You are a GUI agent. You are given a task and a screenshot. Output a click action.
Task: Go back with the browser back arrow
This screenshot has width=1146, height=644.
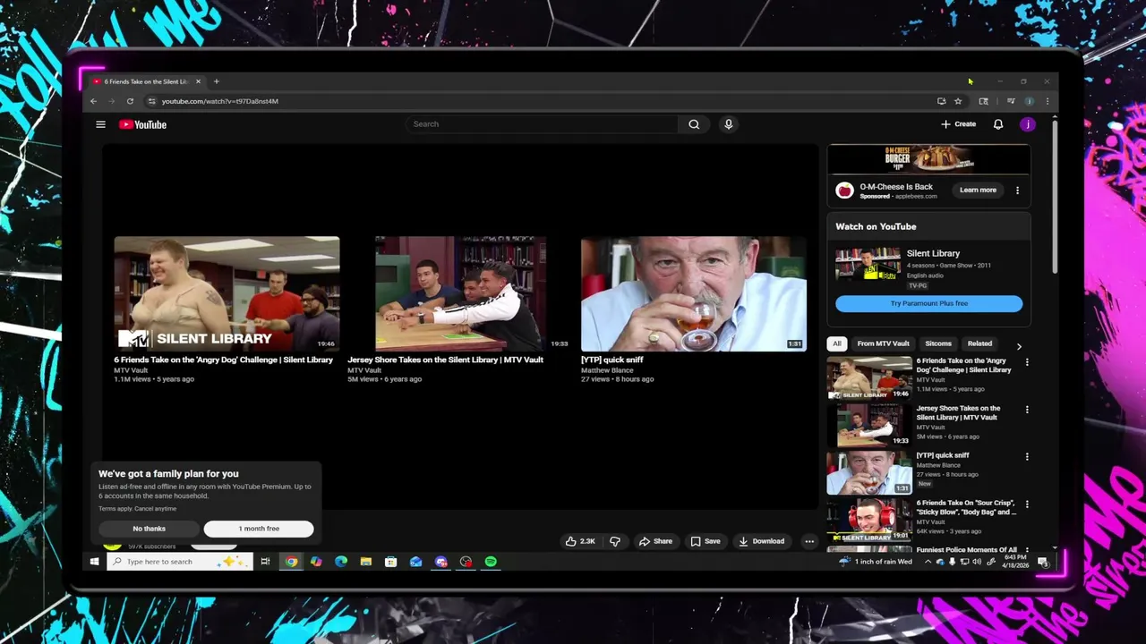click(93, 101)
